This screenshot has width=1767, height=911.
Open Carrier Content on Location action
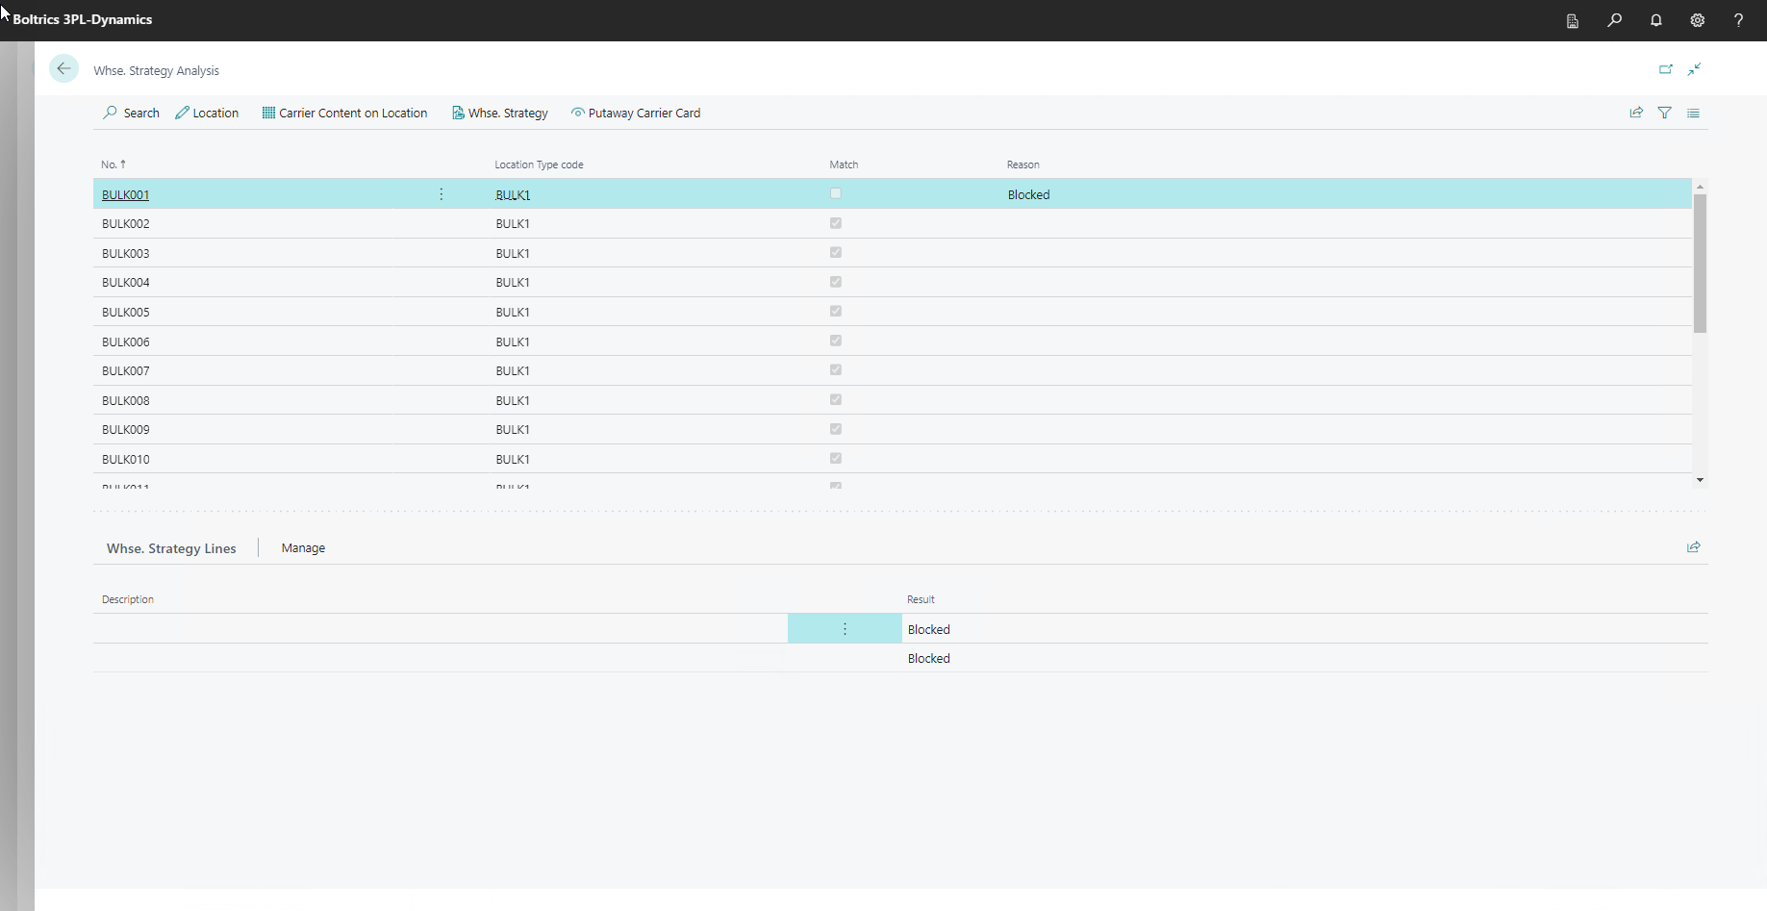[344, 113]
